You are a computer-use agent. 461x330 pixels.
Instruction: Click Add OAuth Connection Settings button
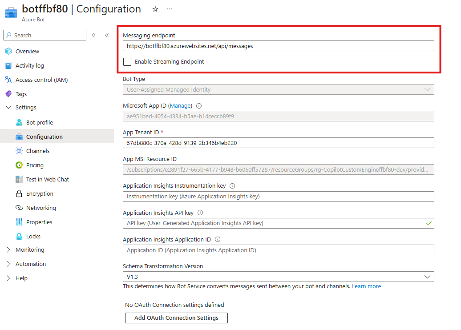click(x=176, y=318)
